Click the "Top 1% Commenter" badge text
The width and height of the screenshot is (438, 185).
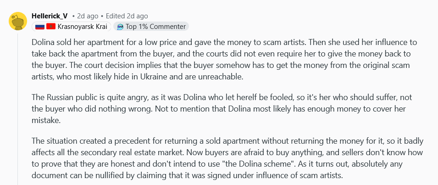pyautogui.click(x=156, y=27)
